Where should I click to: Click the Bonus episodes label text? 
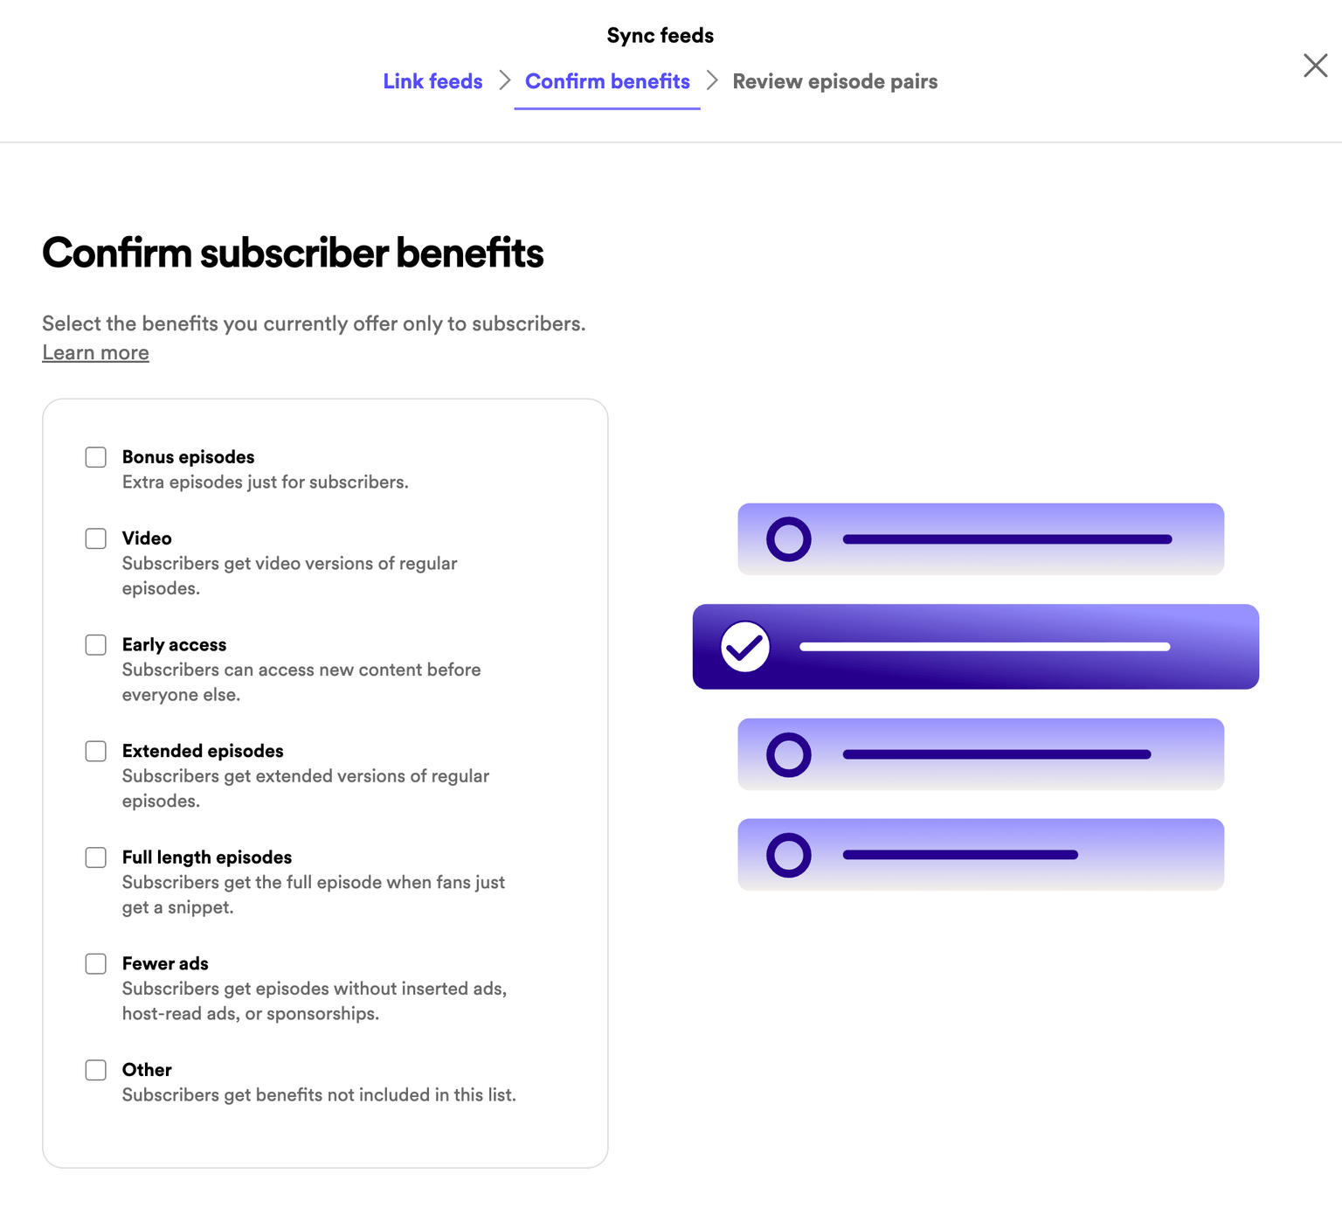point(188,457)
